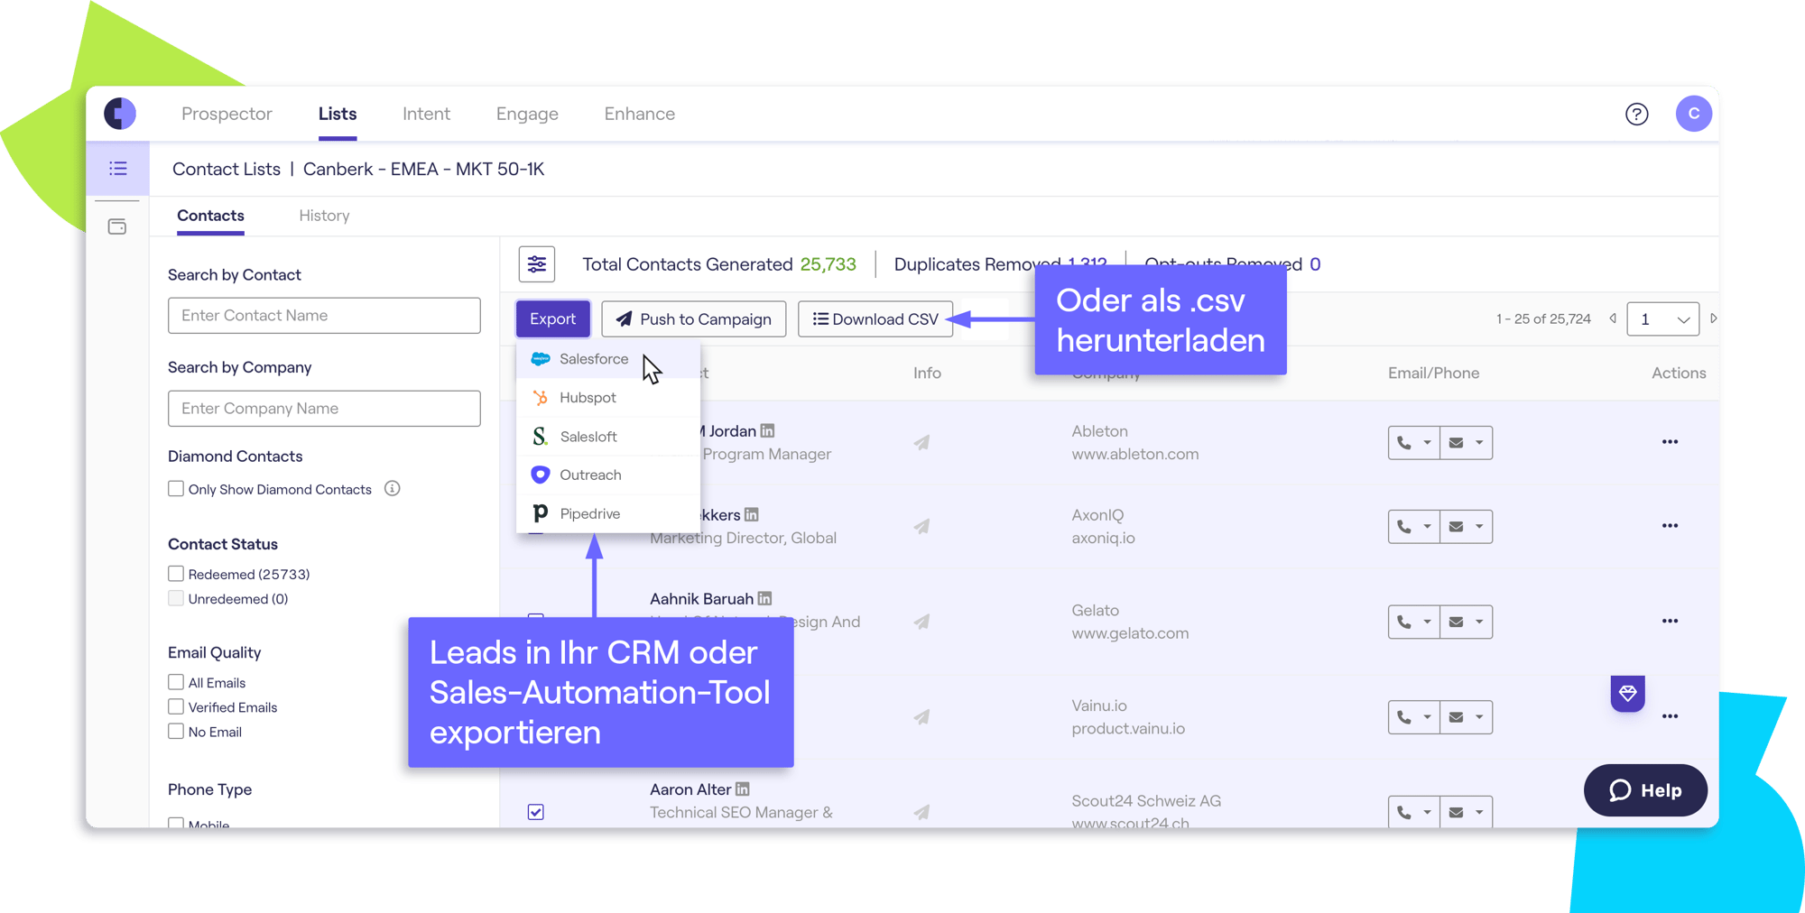Check Unredeemed (0) status
Image resolution: width=1805 pixels, height=913 pixels.
point(176,598)
